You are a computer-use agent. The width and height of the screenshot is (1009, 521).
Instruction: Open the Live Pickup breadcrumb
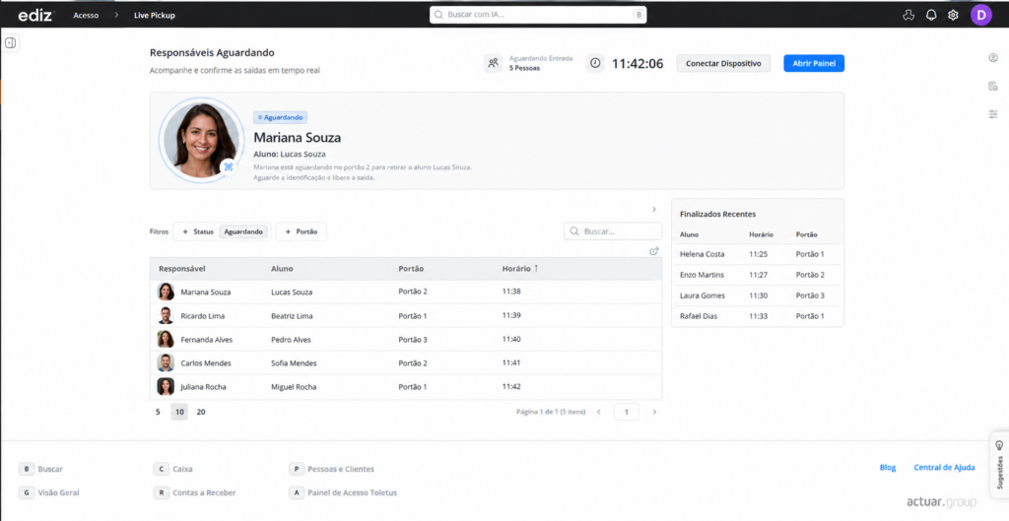click(155, 15)
